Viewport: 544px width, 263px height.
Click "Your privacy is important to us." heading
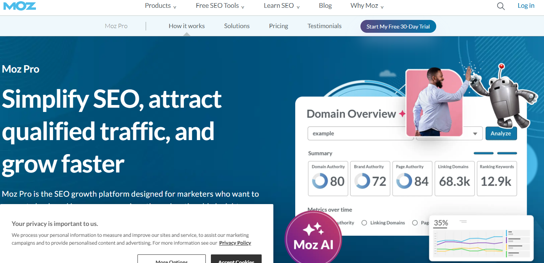[55, 224]
